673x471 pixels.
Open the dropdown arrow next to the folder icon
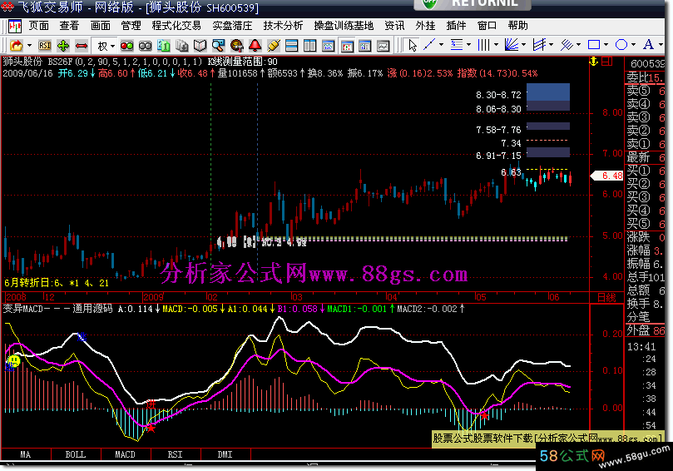pyautogui.click(x=29, y=45)
